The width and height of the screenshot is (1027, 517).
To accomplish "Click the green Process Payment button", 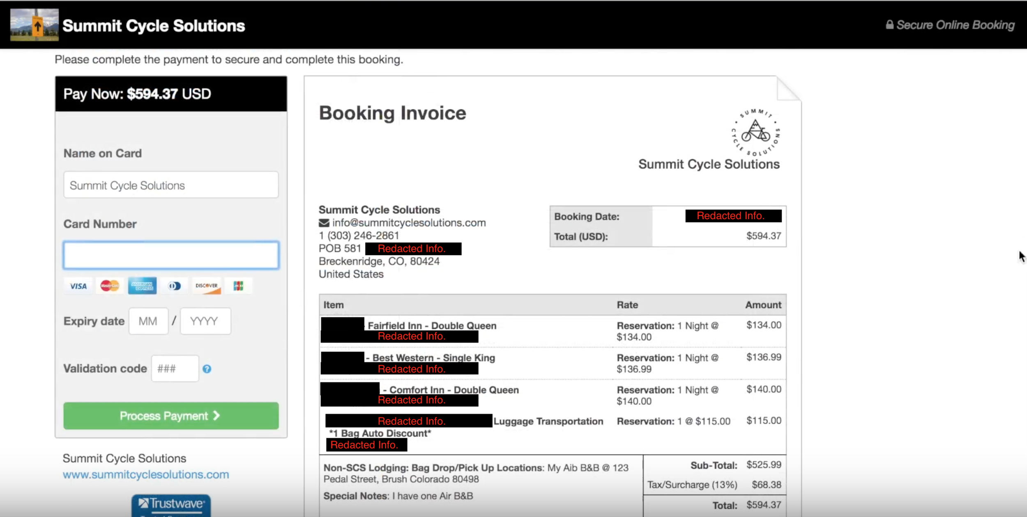I will (x=171, y=416).
